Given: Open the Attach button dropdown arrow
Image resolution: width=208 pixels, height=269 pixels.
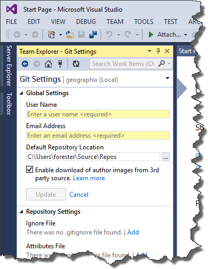Looking at the screenshot, I should point(186,35).
